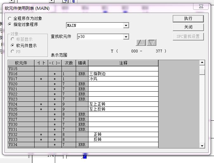Click into the y30 search text field

(100, 37)
